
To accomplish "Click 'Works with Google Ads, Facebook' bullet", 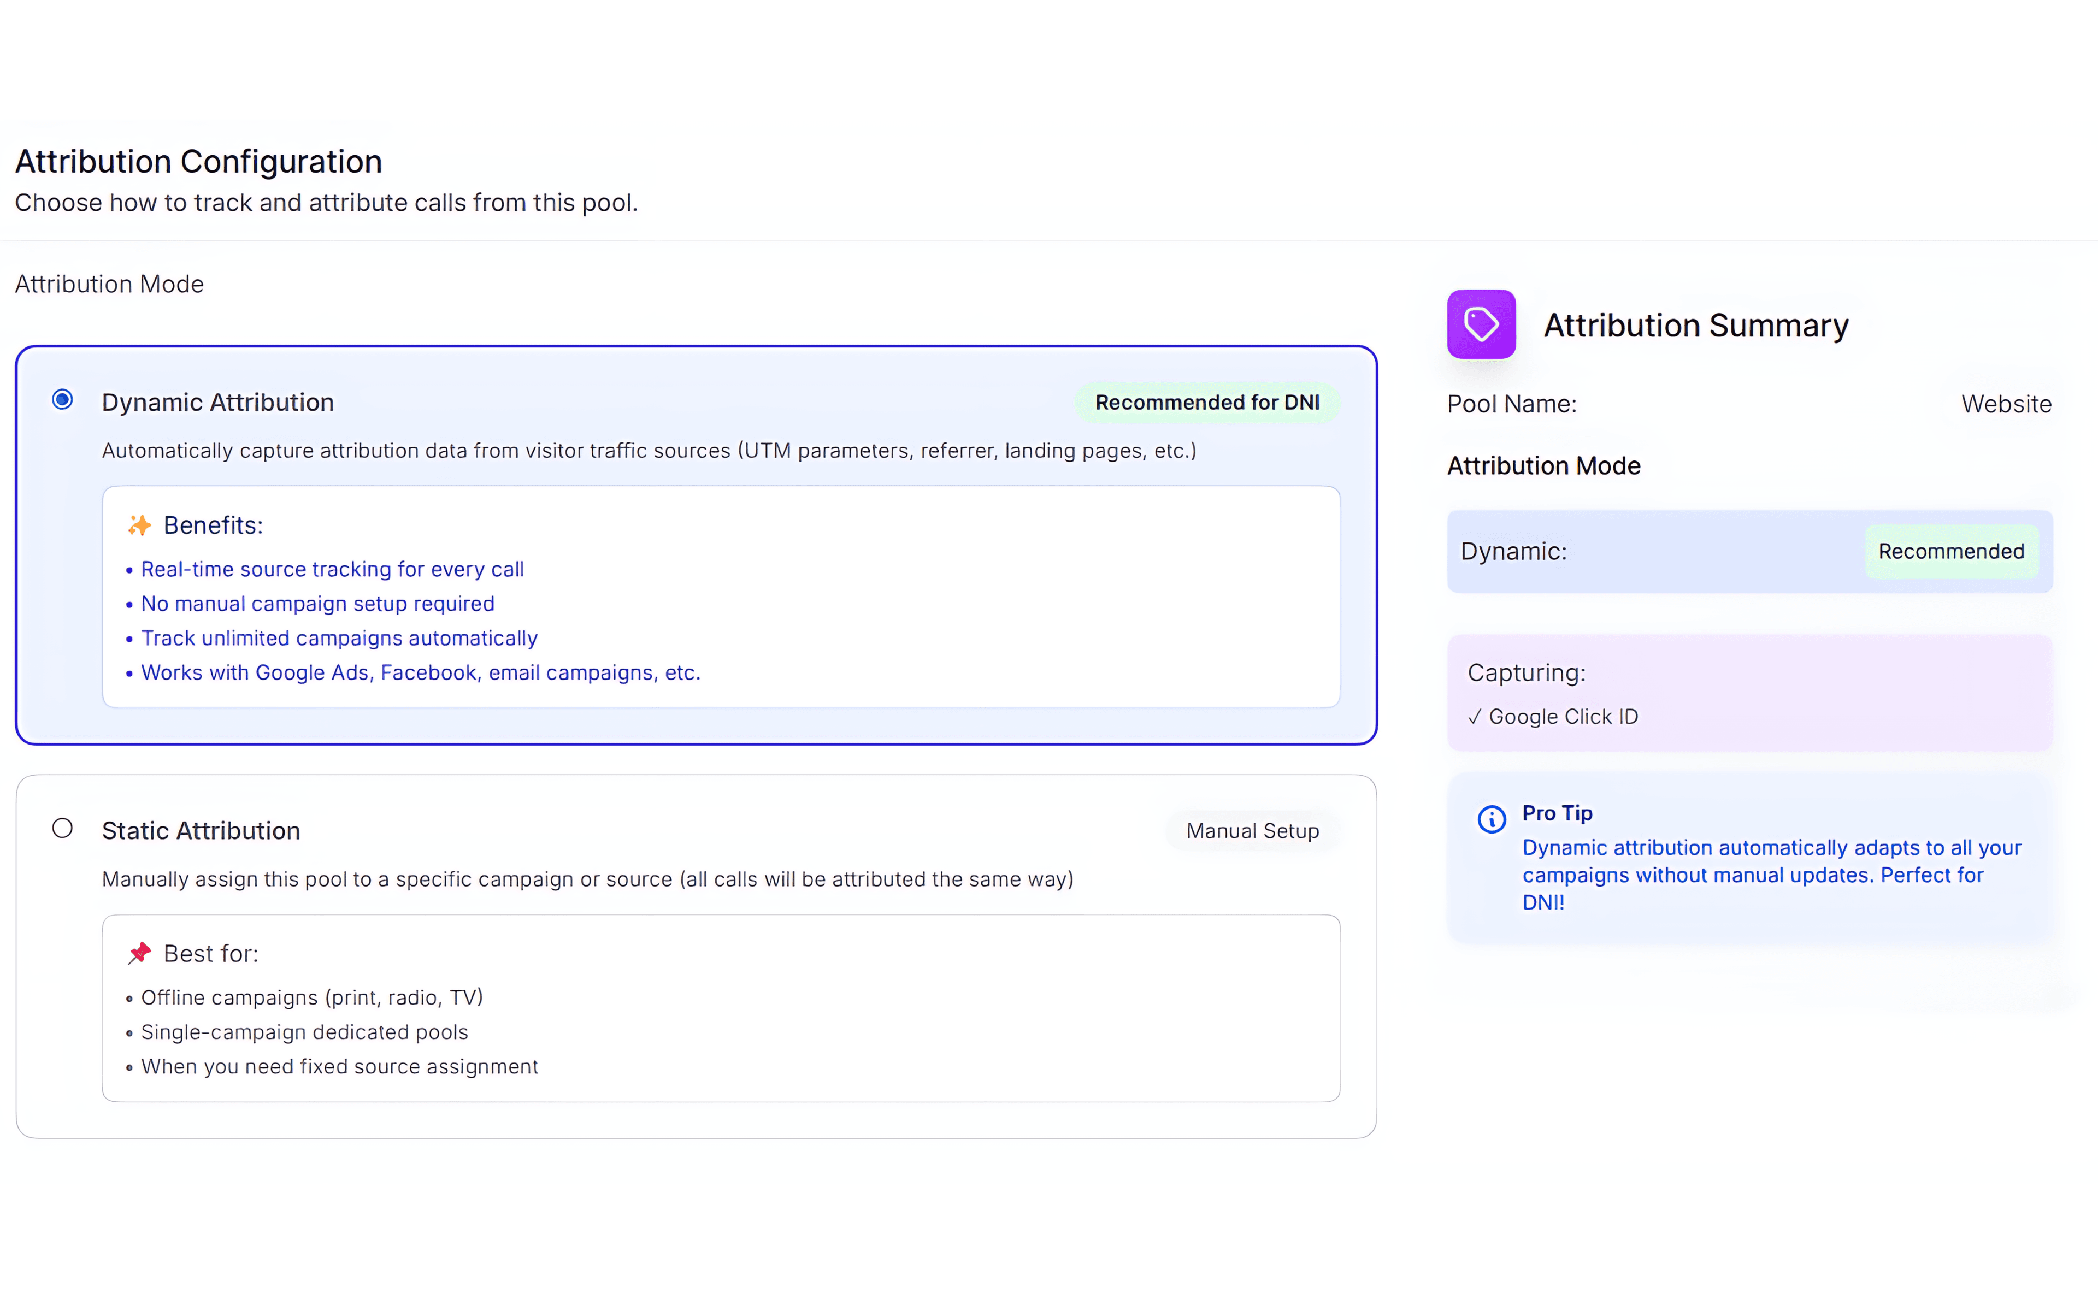I will pos(421,673).
